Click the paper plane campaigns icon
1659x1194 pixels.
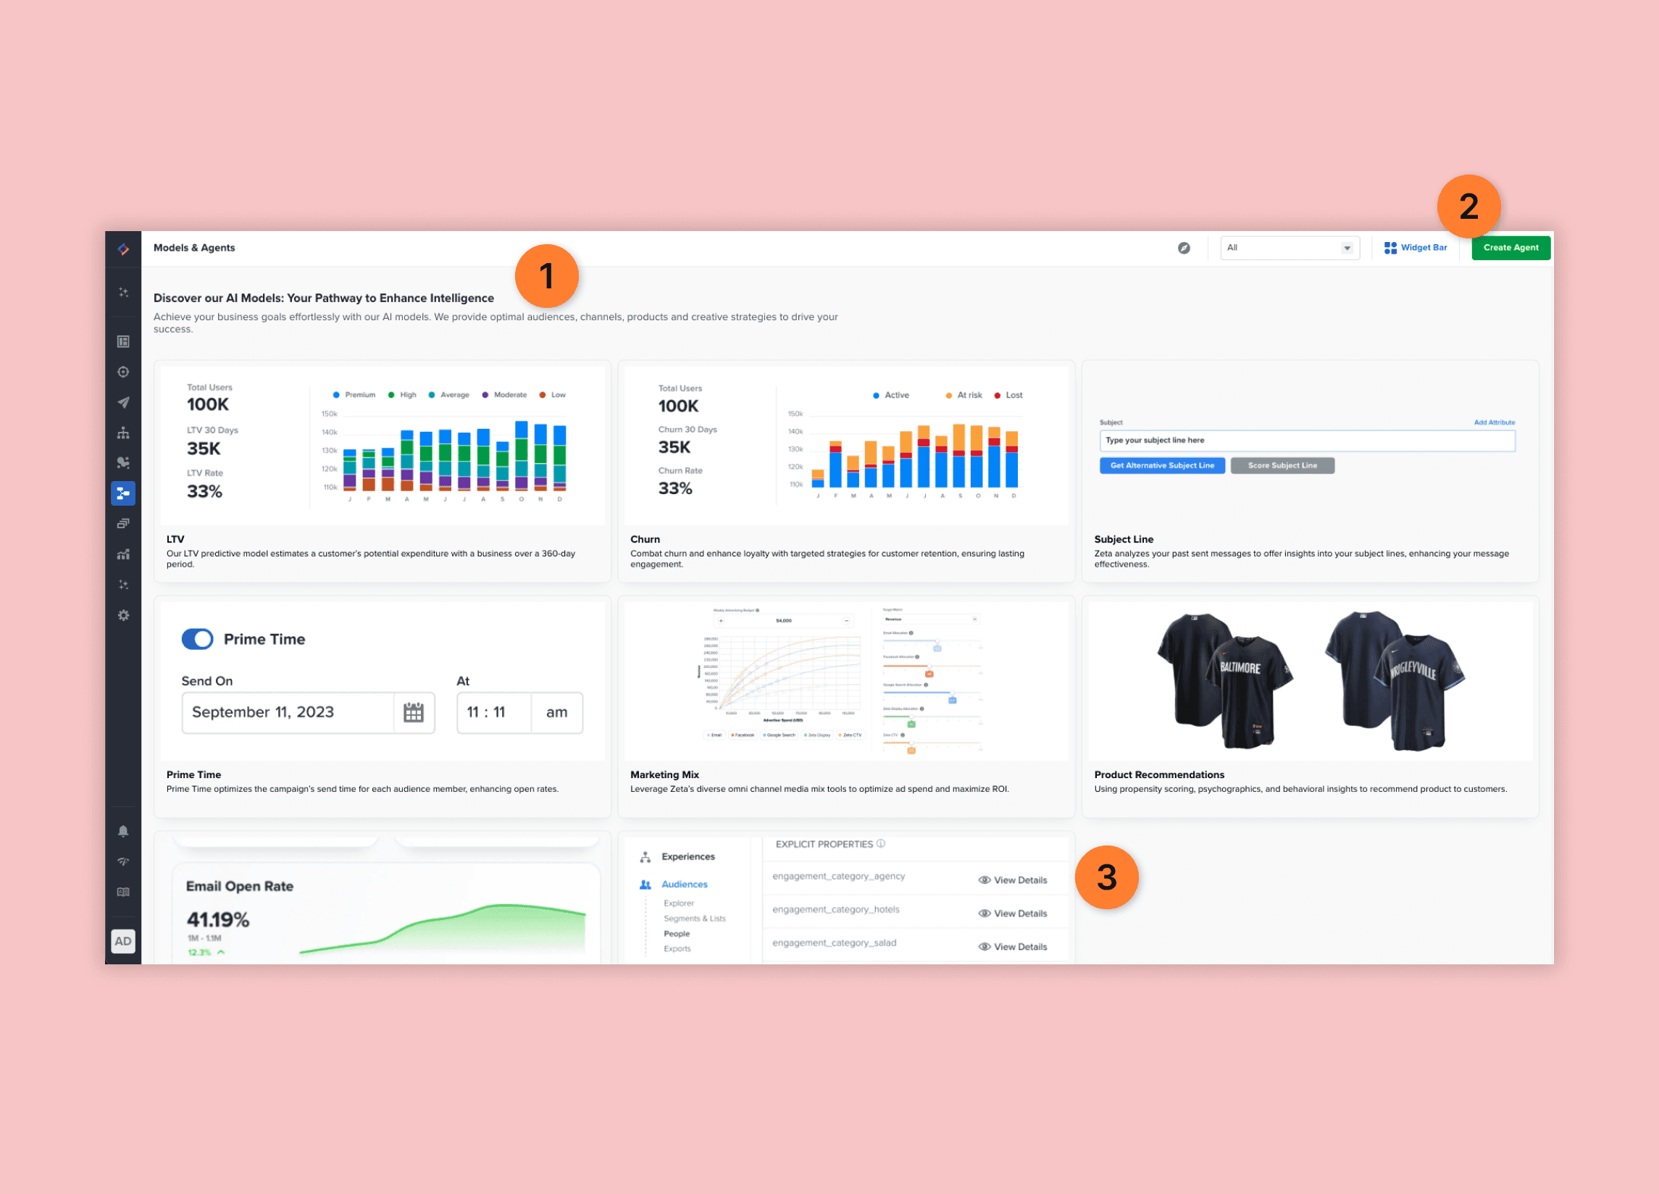coord(123,402)
